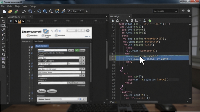Image resolution: width=200 pixels, height=112 pixels.
Task: Click the Pael button beside the bottom field
Action: [x=70, y=83]
